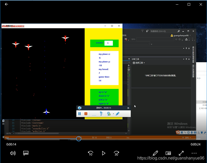Switch player to mini view

tap(168, 153)
